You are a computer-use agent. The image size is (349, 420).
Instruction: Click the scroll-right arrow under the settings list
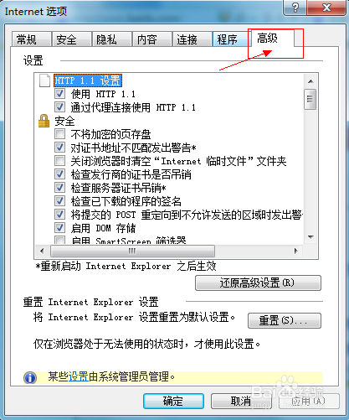coord(296,251)
